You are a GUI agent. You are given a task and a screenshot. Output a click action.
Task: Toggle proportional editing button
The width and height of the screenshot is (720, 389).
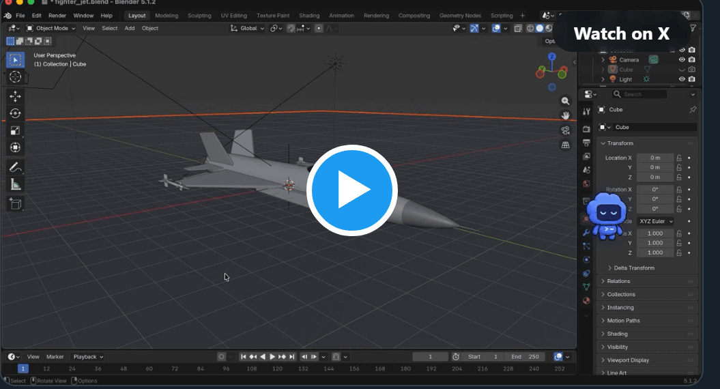tap(319, 29)
